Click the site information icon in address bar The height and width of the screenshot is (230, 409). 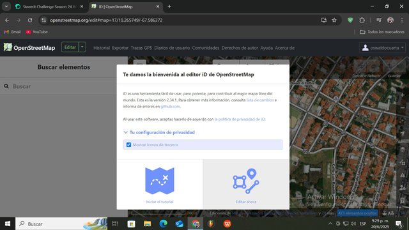coord(44,20)
